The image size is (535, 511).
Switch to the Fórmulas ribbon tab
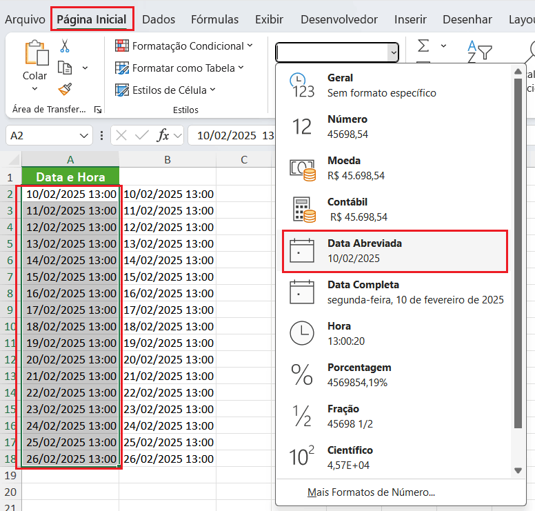(x=214, y=19)
